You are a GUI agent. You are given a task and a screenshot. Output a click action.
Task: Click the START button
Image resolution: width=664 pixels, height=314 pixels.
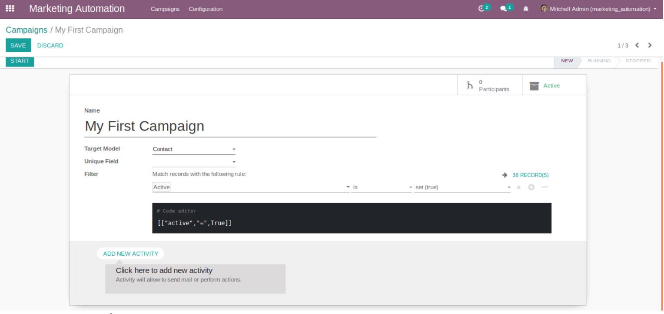coord(20,61)
